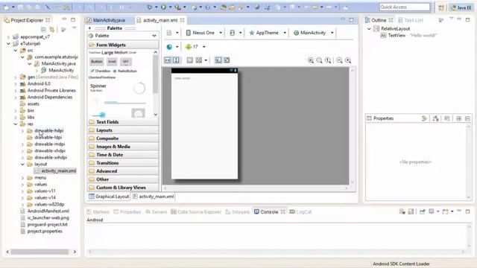Collapse the res folder node
Viewport: 477px width, 268px height.
[15, 124]
